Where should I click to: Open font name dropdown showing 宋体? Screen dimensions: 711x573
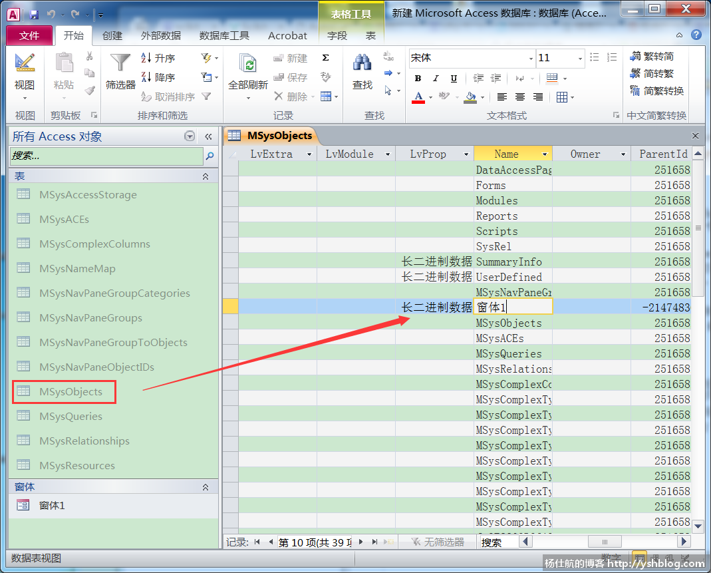[531, 59]
